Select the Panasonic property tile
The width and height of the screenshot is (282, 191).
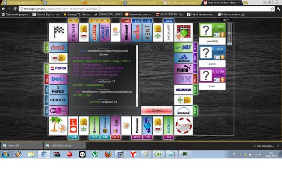point(137,126)
